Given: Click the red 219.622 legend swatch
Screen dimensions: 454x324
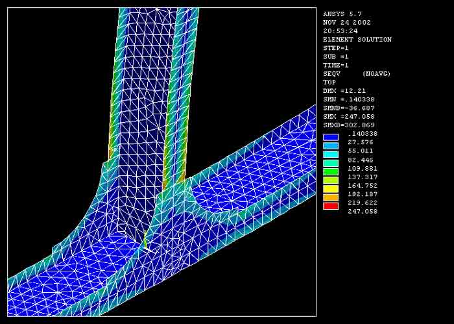Looking at the screenshot, I should (x=331, y=206).
